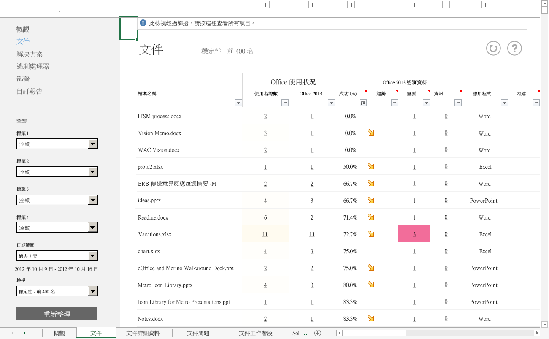Click trend arrow for ideas.pptx
The image size is (549, 339).
click(371, 200)
